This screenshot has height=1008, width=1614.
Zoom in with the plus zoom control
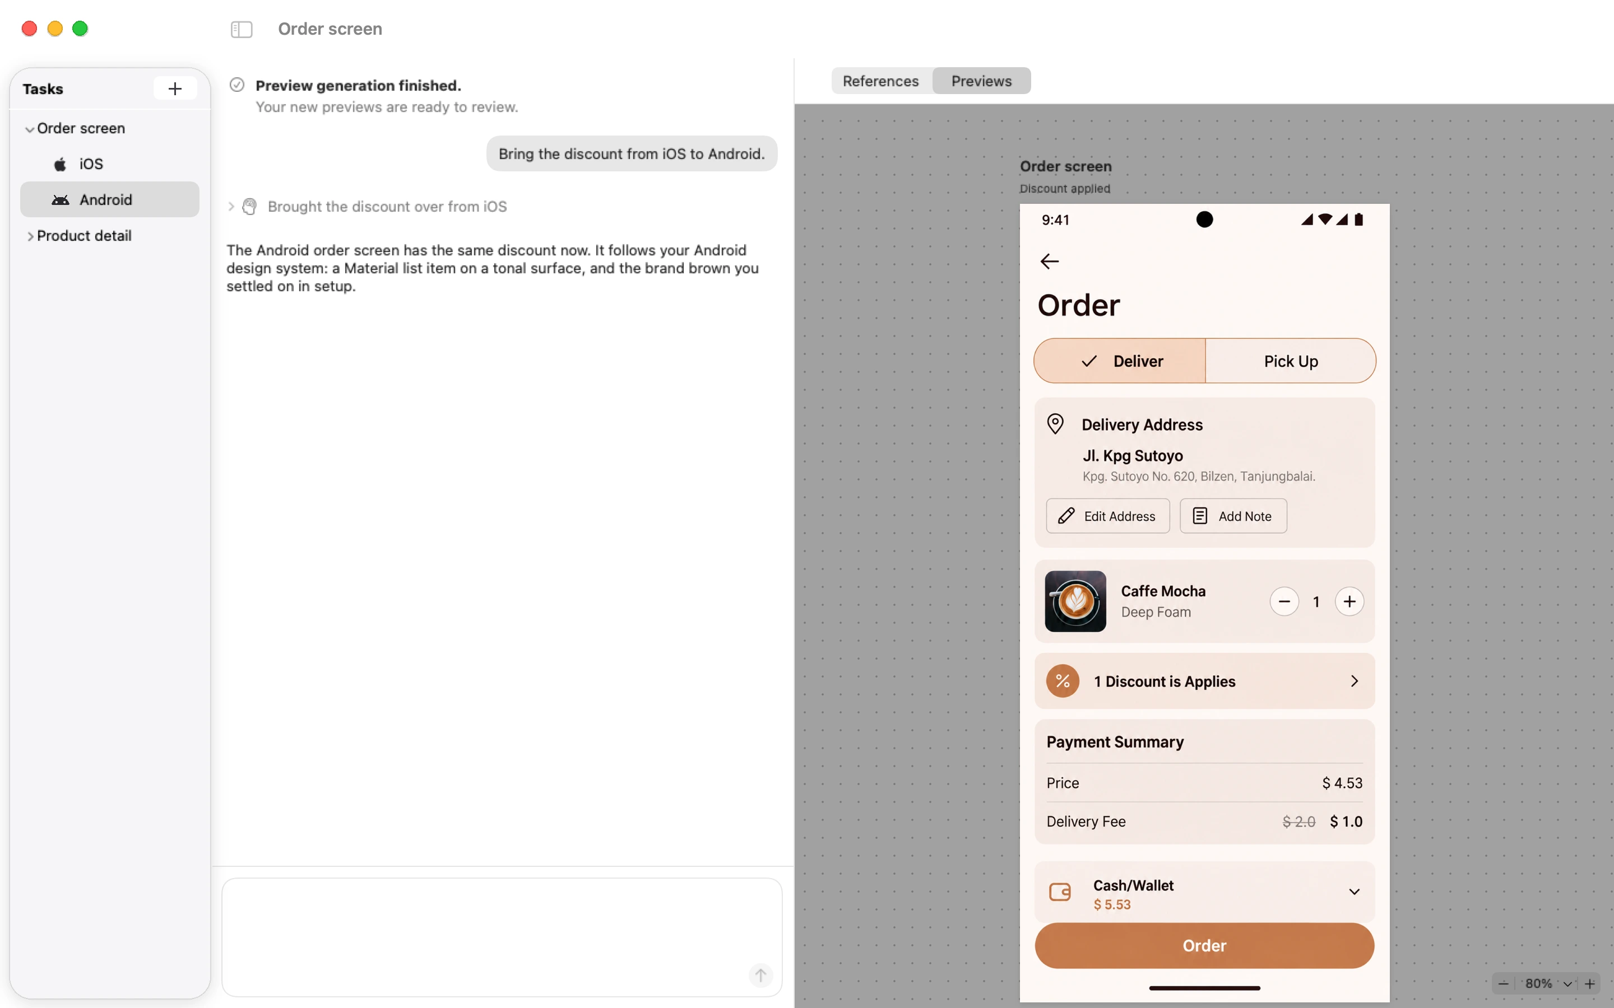click(1590, 983)
